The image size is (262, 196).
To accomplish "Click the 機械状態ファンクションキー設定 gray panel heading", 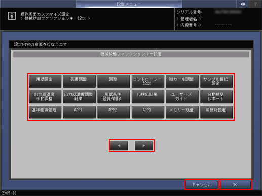I will point(131,54).
